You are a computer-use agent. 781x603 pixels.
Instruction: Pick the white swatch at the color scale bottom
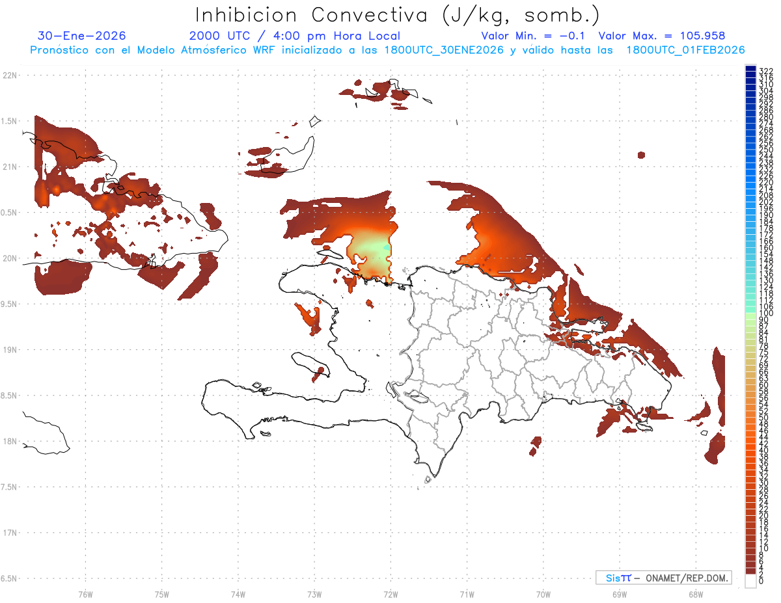pyautogui.click(x=750, y=582)
